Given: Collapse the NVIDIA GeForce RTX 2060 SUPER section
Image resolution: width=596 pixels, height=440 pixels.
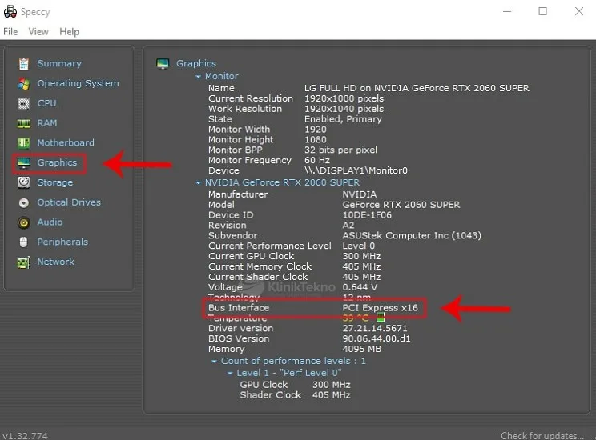Looking at the screenshot, I should pyautogui.click(x=199, y=182).
